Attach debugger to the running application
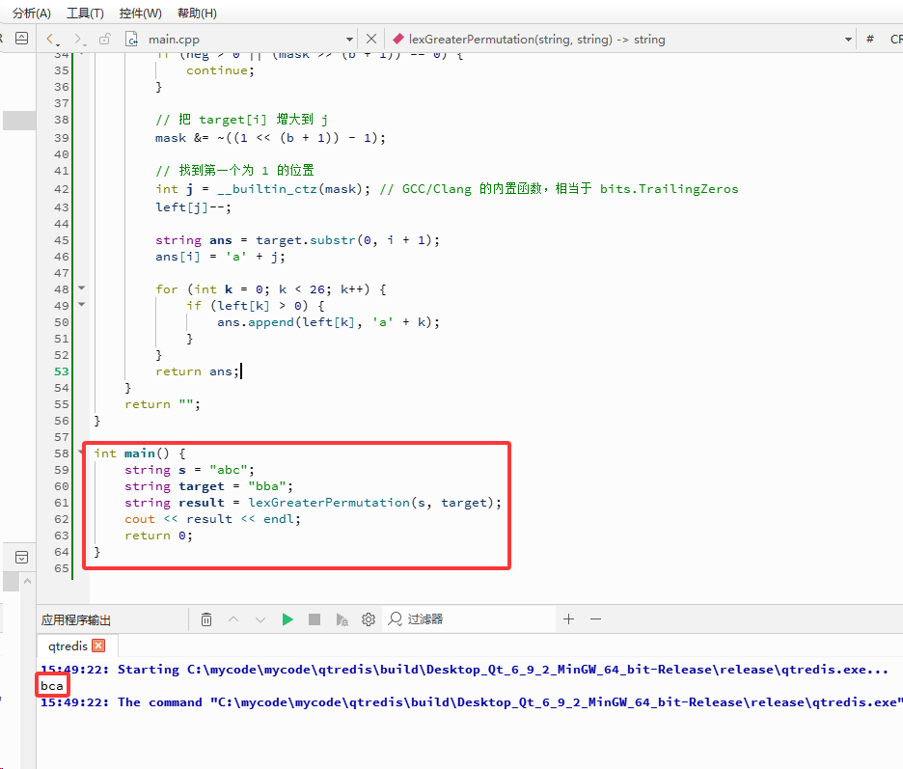Screen dimensions: 903x769 coord(342,619)
